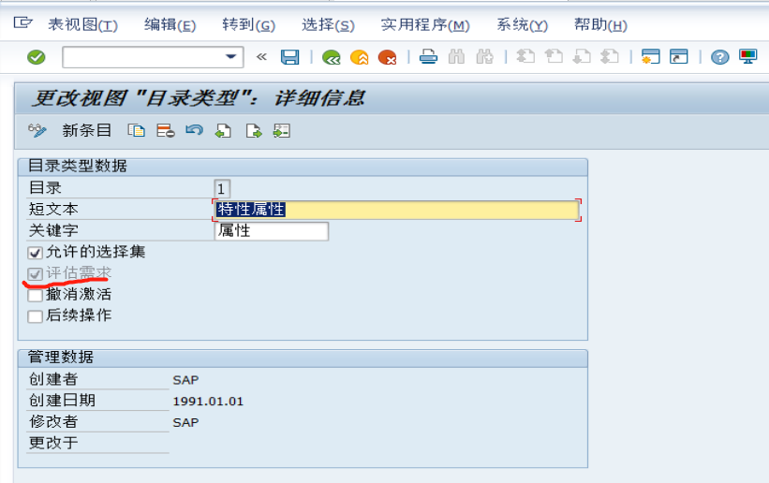The image size is (769, 483).
Task: Exit using the yellow Exit icon
Action: [x=359, y=57]
